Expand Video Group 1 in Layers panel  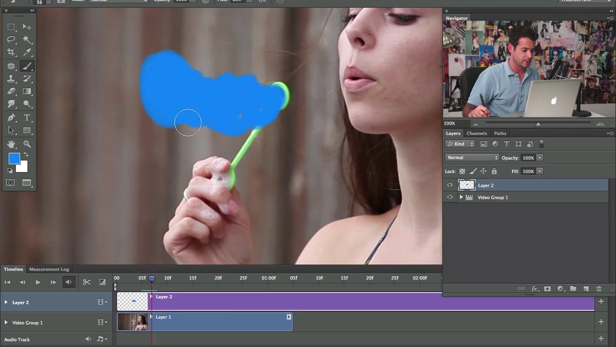point(461,197)
